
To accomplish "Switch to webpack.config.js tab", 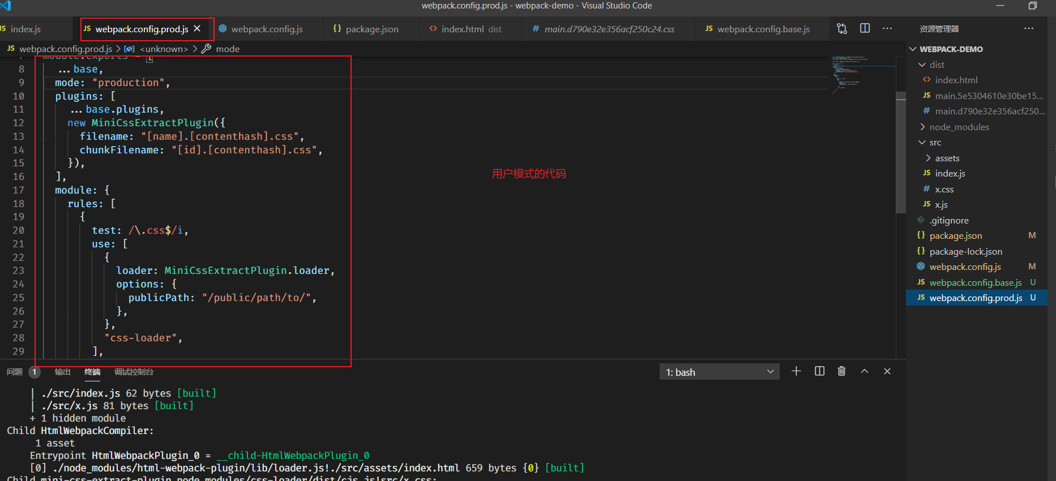I will tap(267, 29).
